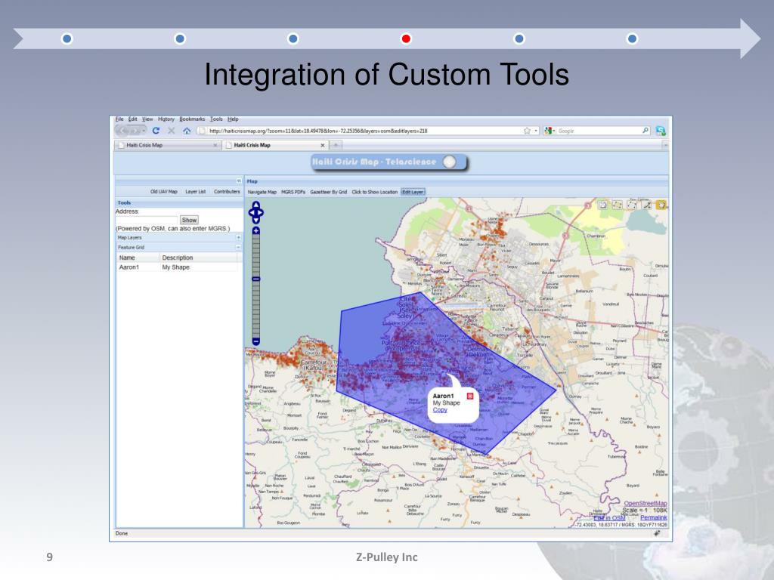Open the OpenStreetMap attribution link

pos(646,504)
